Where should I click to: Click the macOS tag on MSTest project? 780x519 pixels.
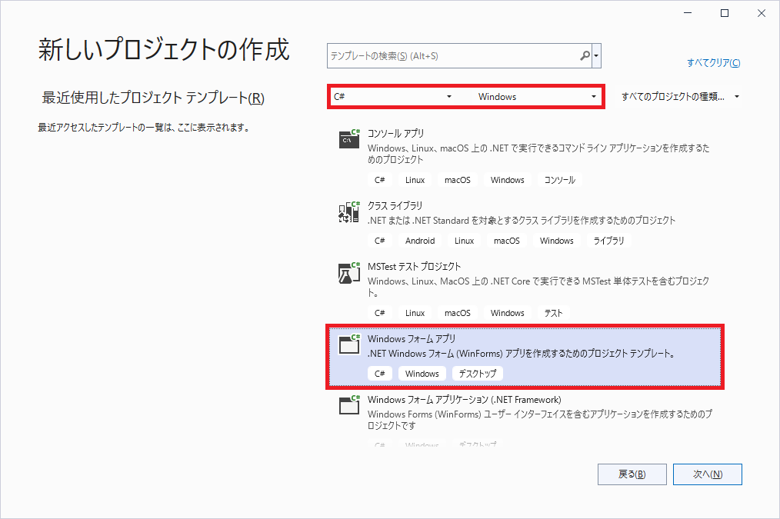tap(457, 313)
